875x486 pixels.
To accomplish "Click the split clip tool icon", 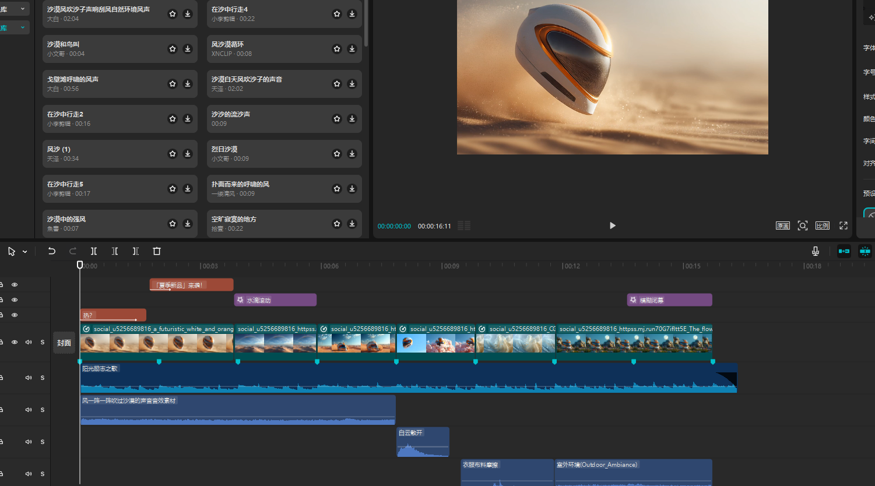I will [94, 251].
